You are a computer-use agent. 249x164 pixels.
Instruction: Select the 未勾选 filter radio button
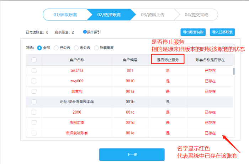[x=76, y=48]
